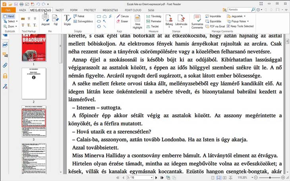Go to the next page
This screenshot has width=290, height=181.
coord(156,178)
